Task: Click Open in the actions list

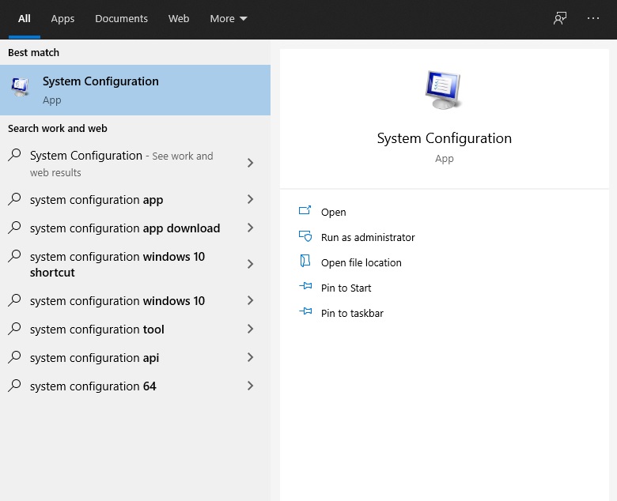Action: coord(333,213)
